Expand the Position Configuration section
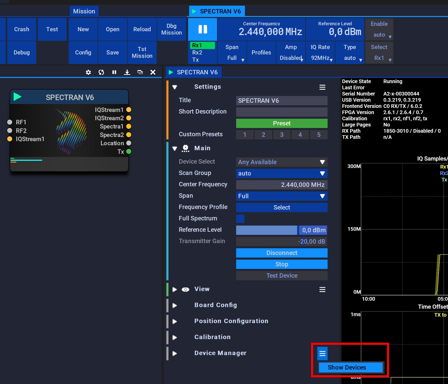The image size is (448, 384). pos(175,322)
